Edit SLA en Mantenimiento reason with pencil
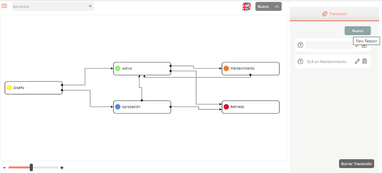The height and width of the screenshot is (173, 382). pyautogui.click(x=357, y=61)
